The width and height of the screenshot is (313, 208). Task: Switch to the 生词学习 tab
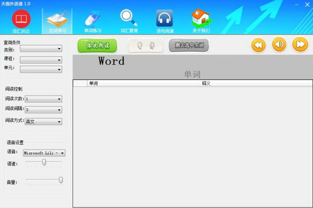(57, 21)
